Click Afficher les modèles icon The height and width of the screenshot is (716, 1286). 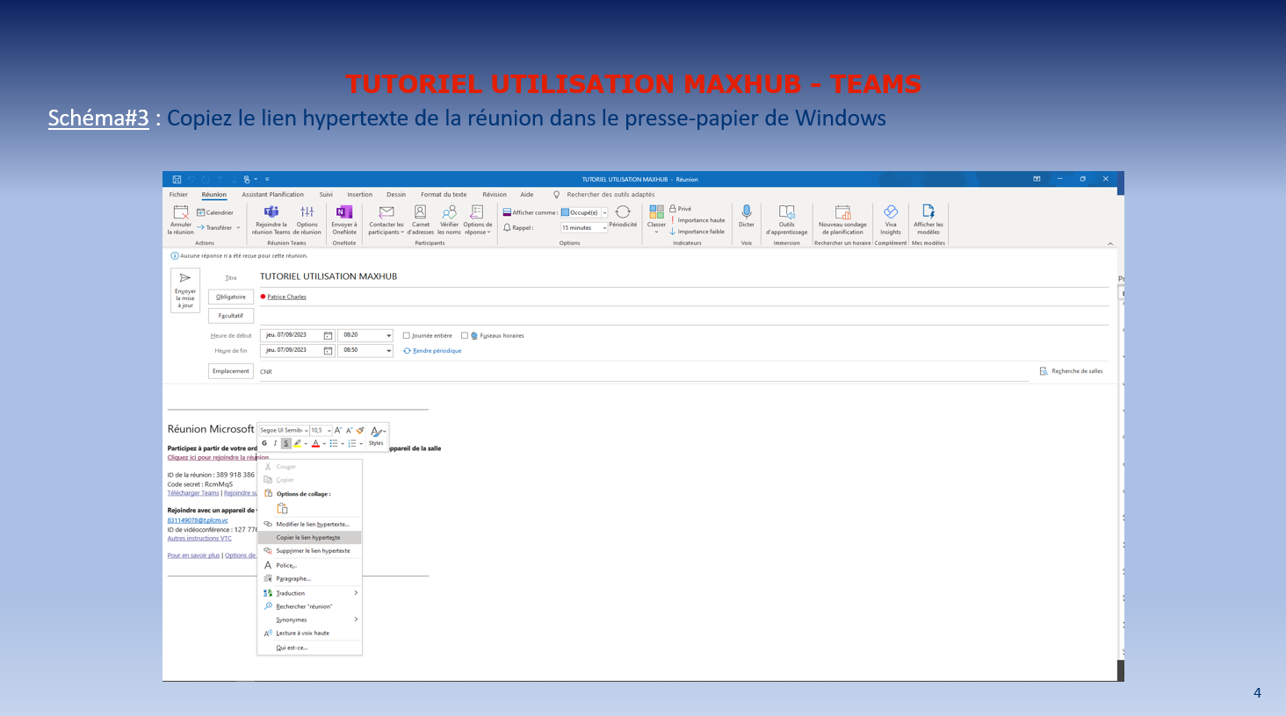928,211
